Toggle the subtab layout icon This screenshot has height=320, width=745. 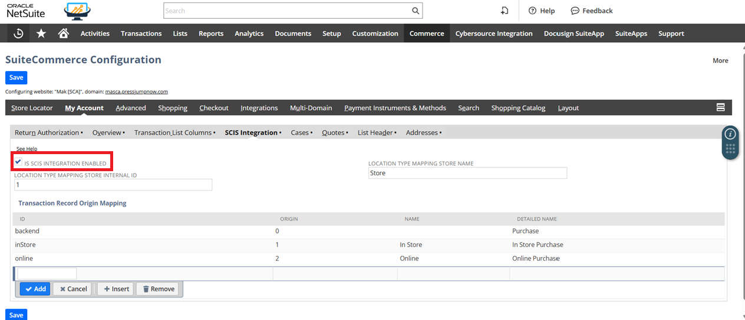coord(720,107)
